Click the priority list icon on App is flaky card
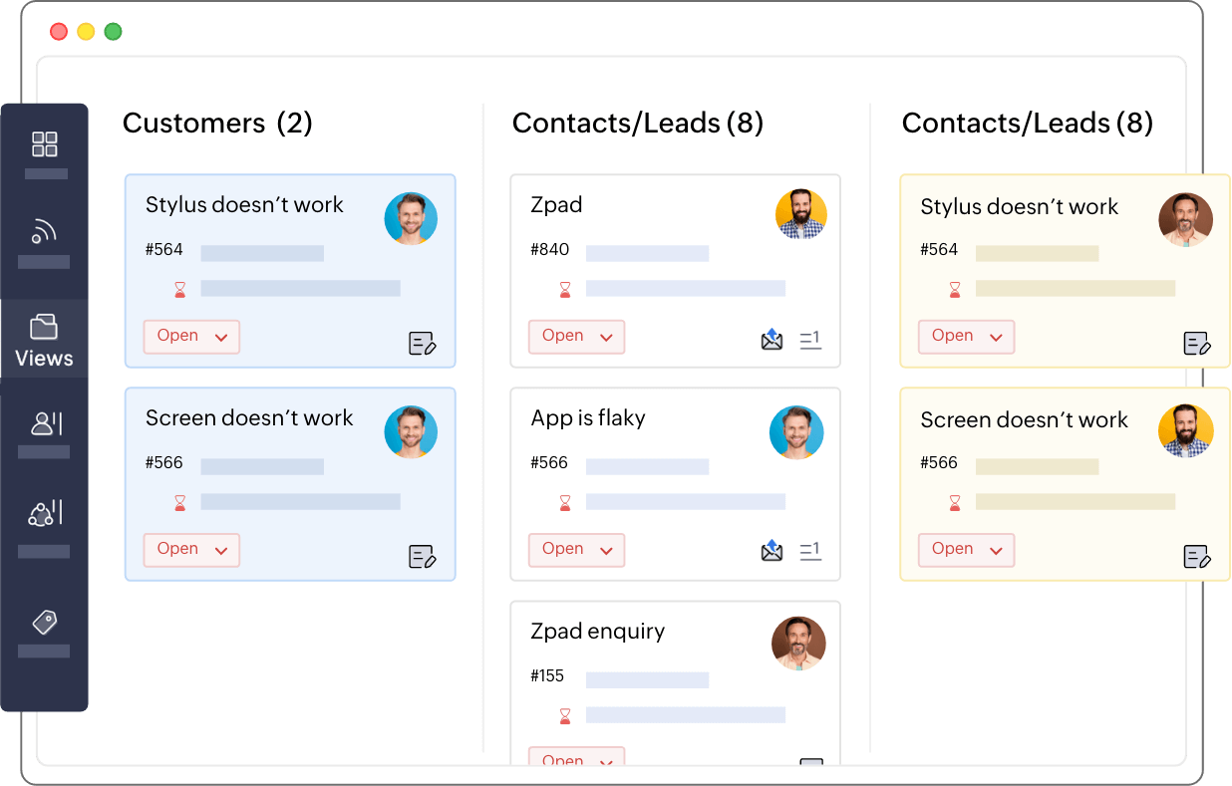Screen dimensions: 1232x786 (810, 550)
